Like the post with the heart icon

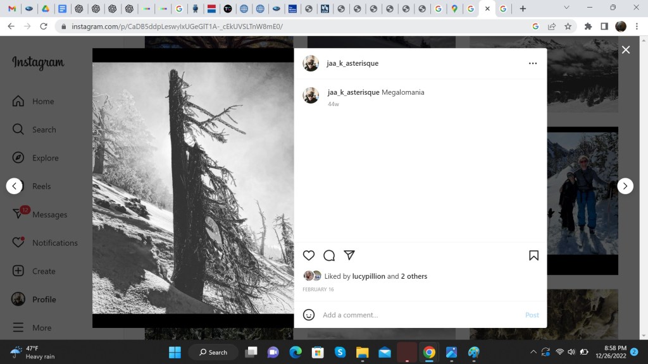[x=309, y=255]
